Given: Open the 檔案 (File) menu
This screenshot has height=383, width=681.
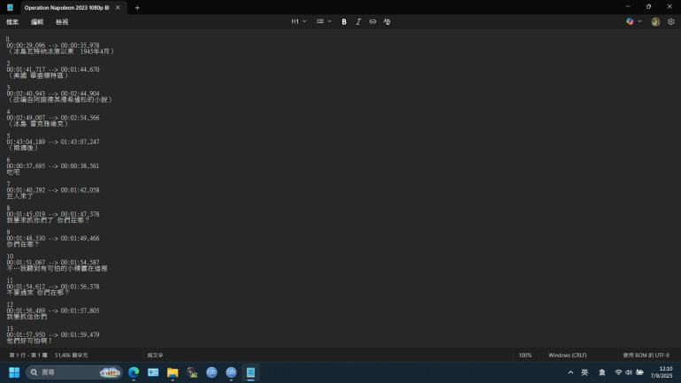Looking at the screenshot, I should click(x=12, y=22).
